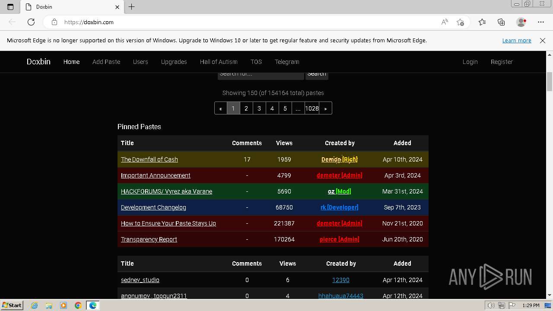Screen dimensions: 553x311
Task: Click the Login link
Action: [x=470, y=62]
